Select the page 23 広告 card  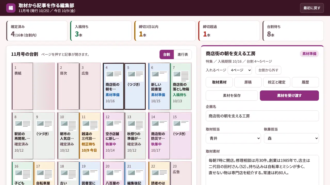click(x=181, y=173)
